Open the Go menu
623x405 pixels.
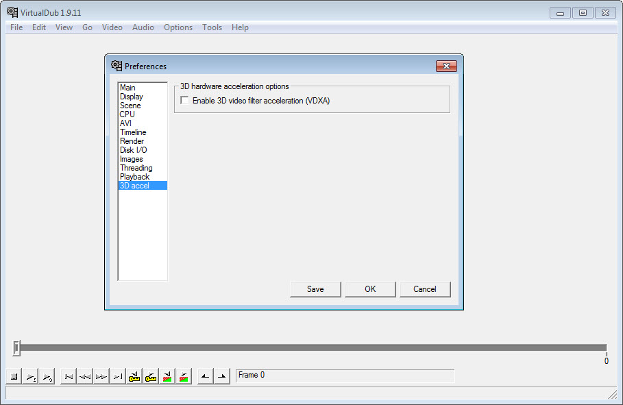click(x=88, y=27)
